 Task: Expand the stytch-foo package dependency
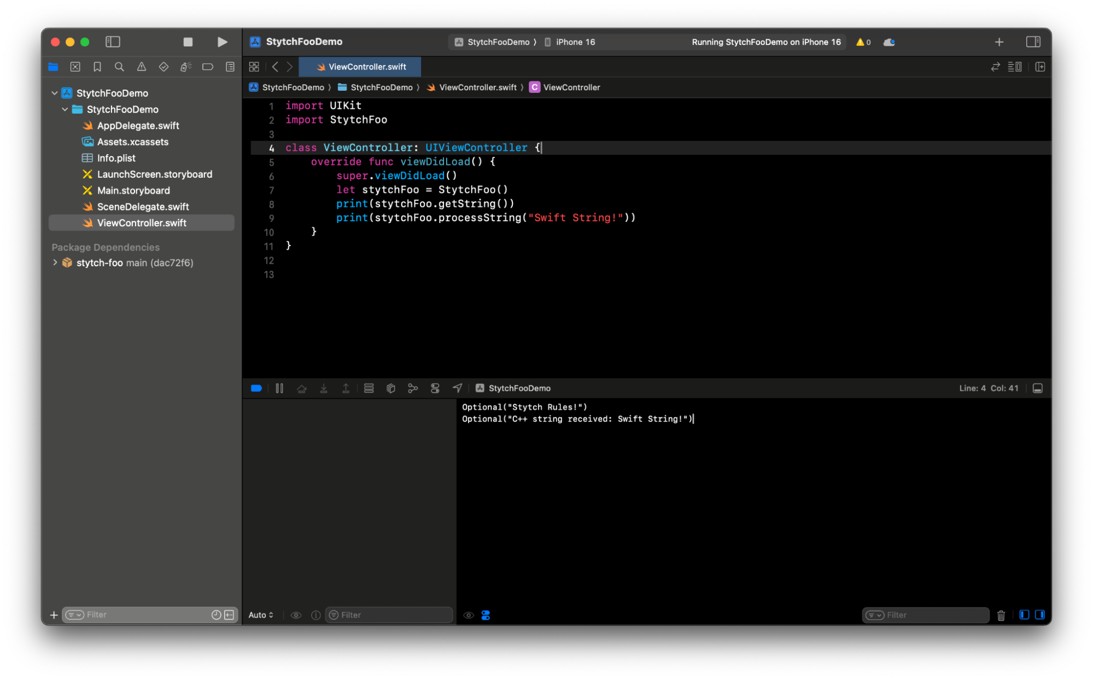[55, 262]
